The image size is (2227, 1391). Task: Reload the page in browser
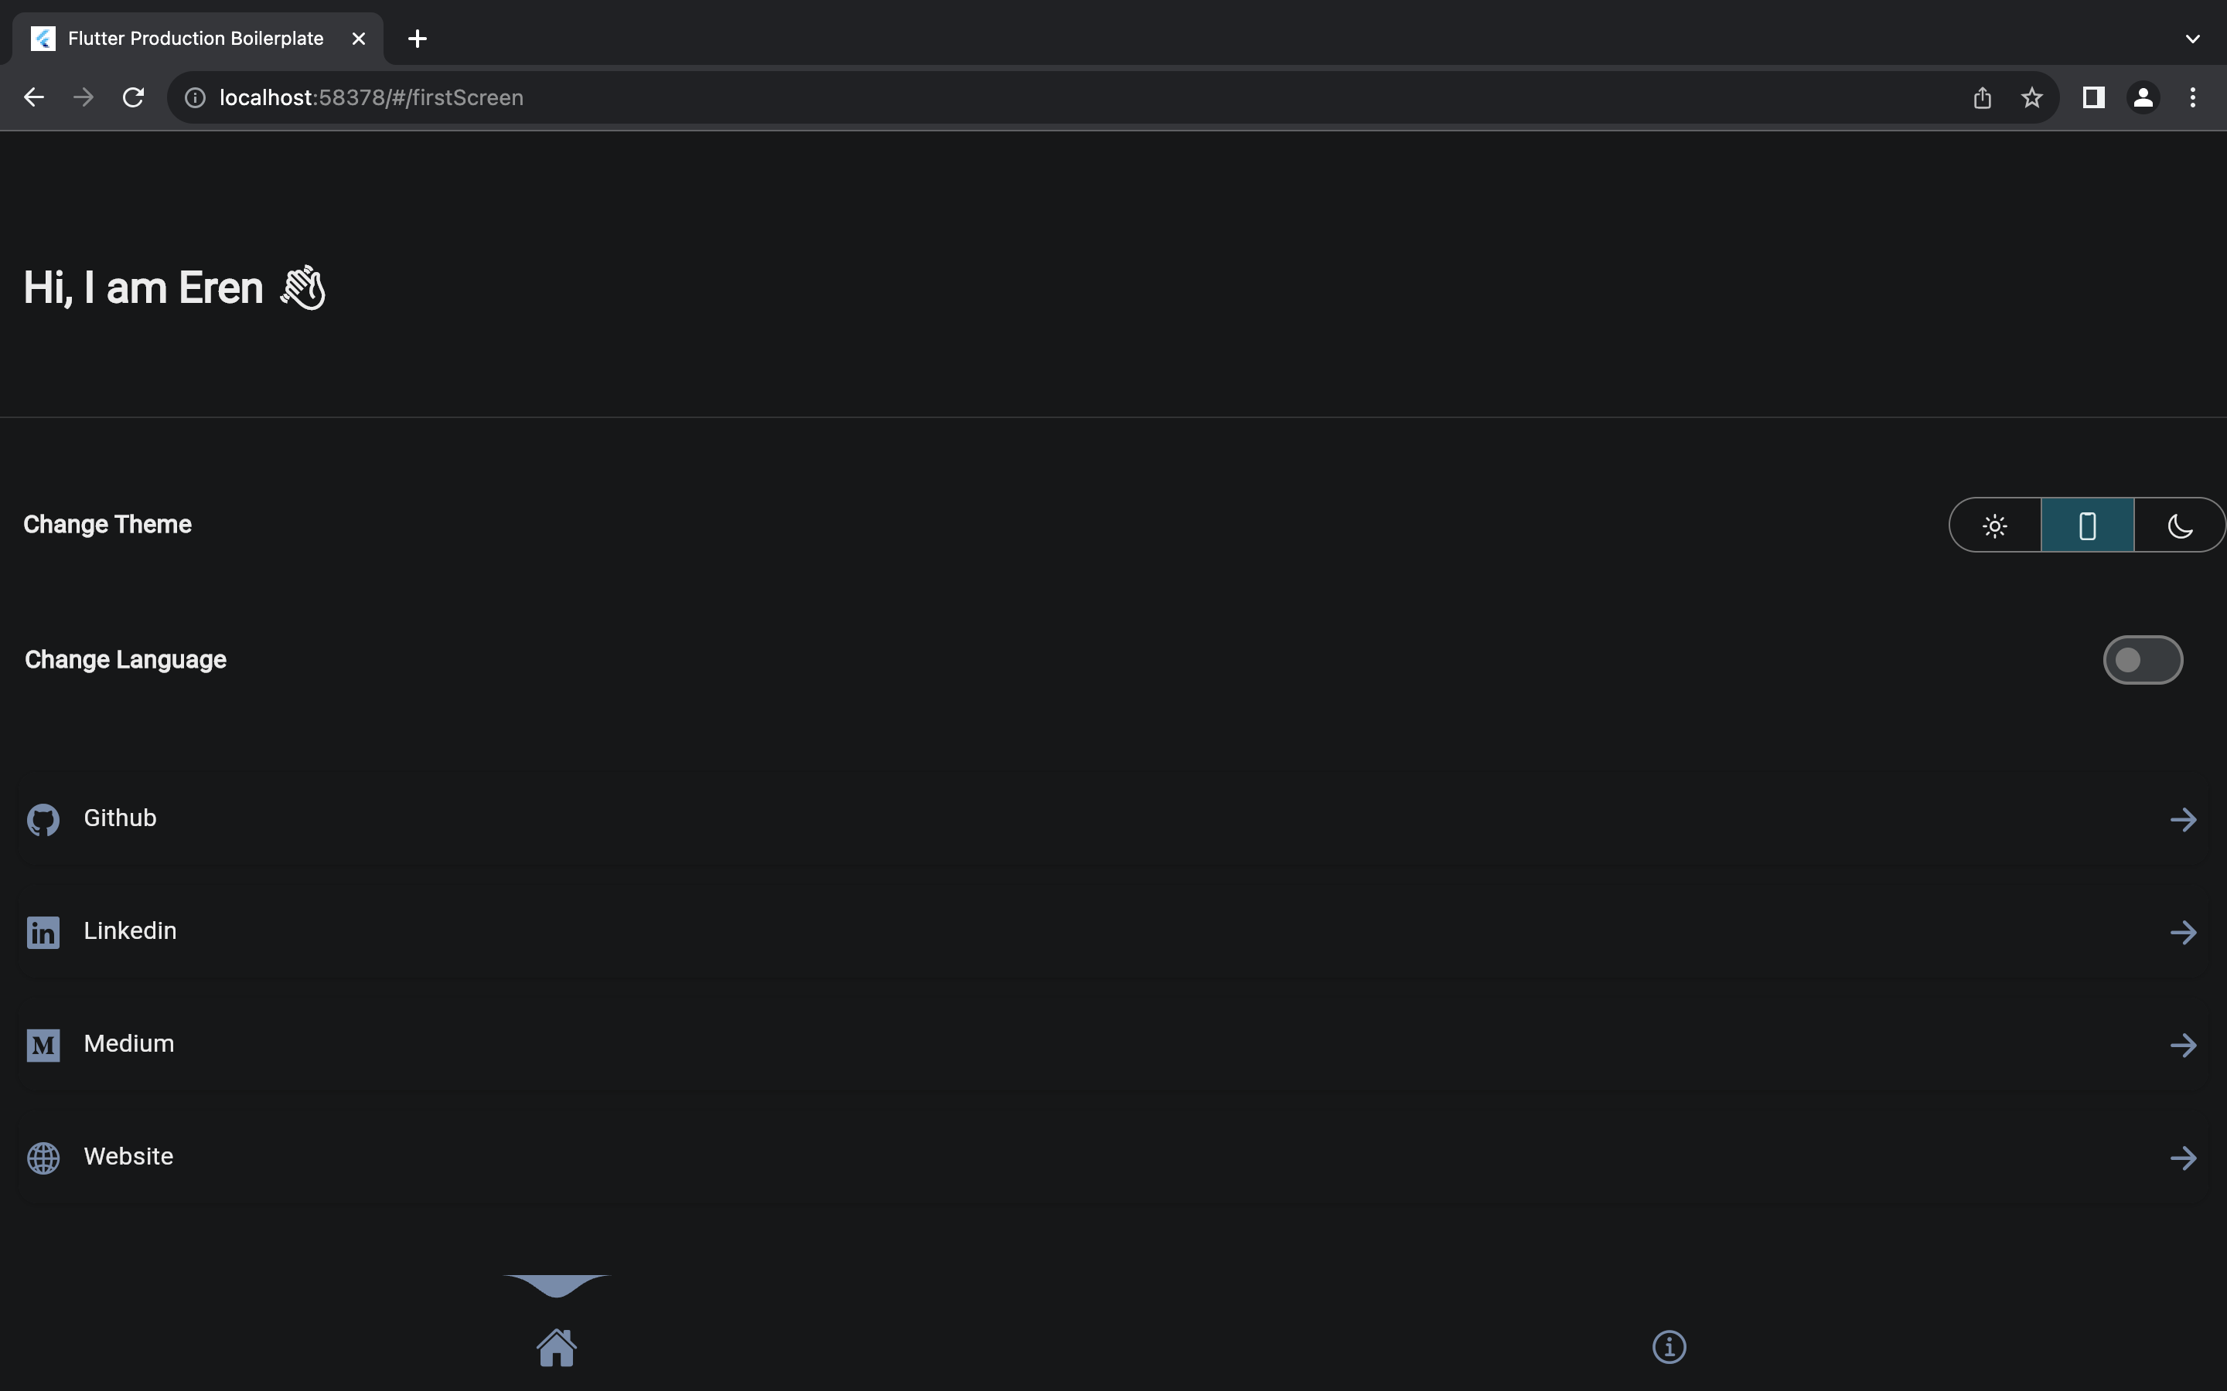click(x=134, y=97)
